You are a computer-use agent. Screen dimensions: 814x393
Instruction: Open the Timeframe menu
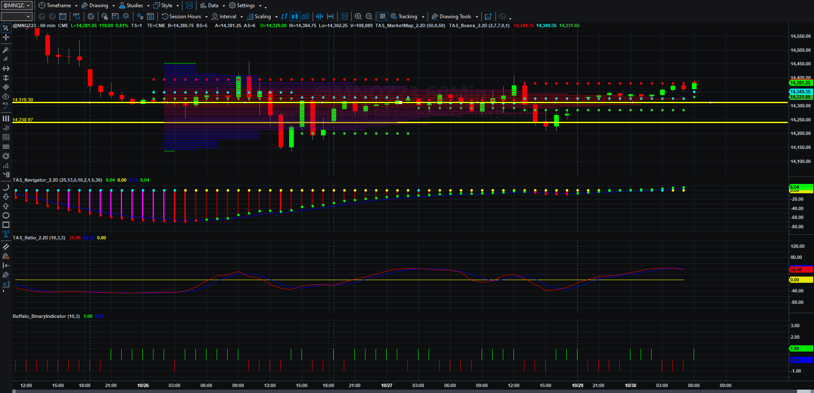coord(58,6)
